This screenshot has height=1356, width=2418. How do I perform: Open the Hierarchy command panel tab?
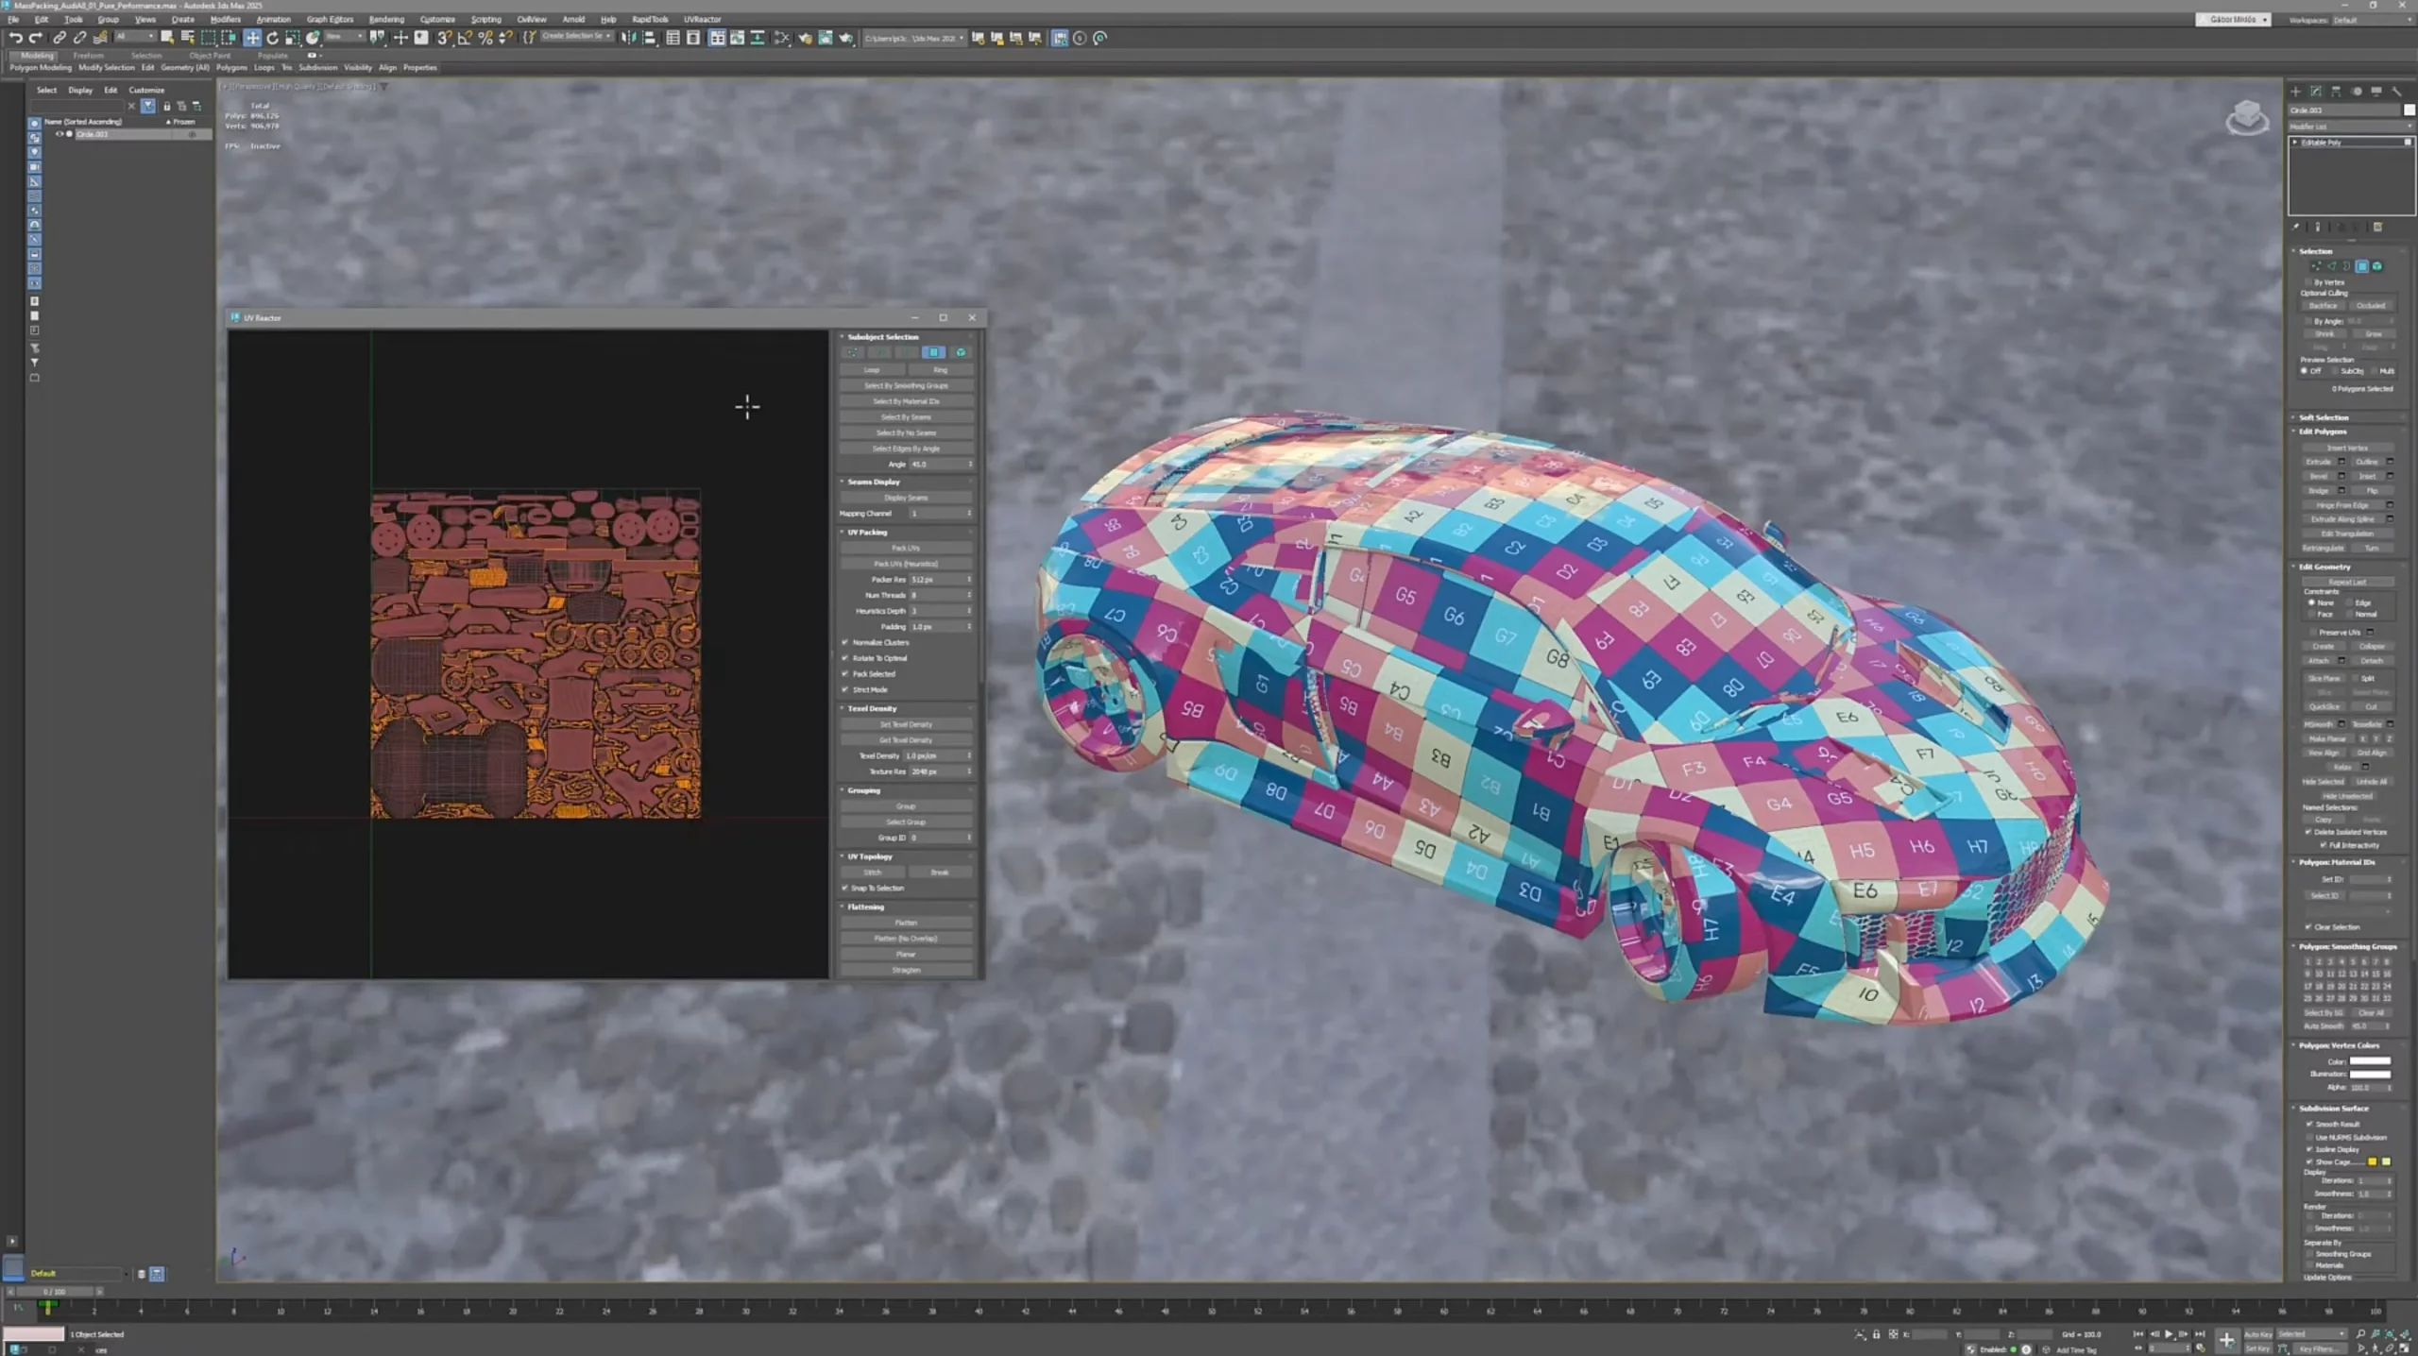click(2336, 92)
